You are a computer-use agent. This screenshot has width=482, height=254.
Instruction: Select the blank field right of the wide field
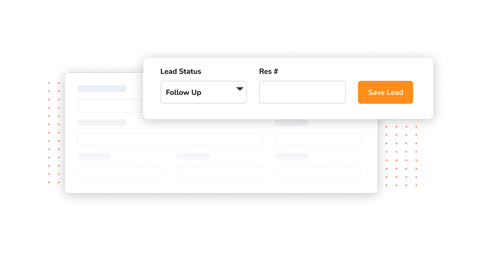[318, 139]
